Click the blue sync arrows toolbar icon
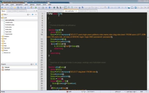The width and height of the screenshot is (149, 93). [132, 7]
